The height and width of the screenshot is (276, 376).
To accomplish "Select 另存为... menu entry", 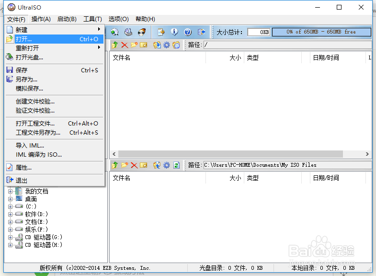I will [55, 79].
